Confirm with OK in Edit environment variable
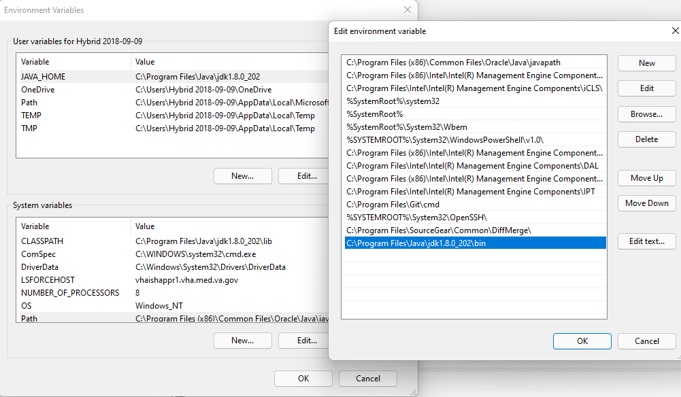 click(582, 341)
